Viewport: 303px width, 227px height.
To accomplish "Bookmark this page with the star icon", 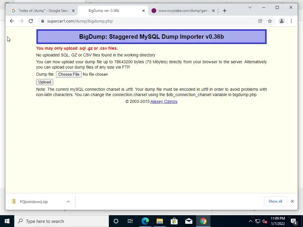I will click(270, 21).
